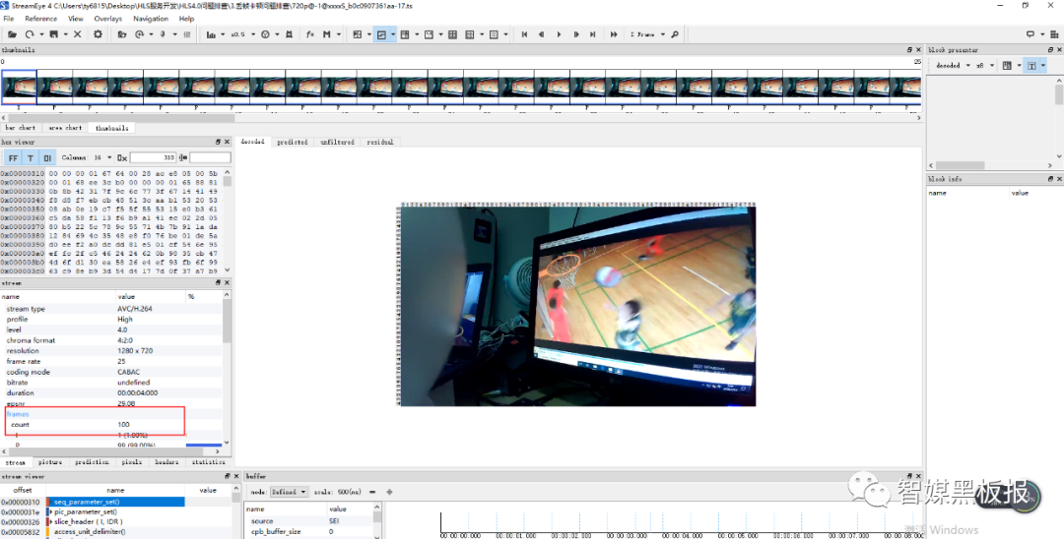Click the fast-forward double arrow icon

(614, 34)
